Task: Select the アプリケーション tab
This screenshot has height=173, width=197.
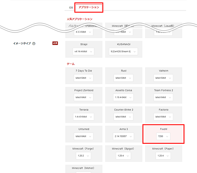Action: click(x=89, y=7)
